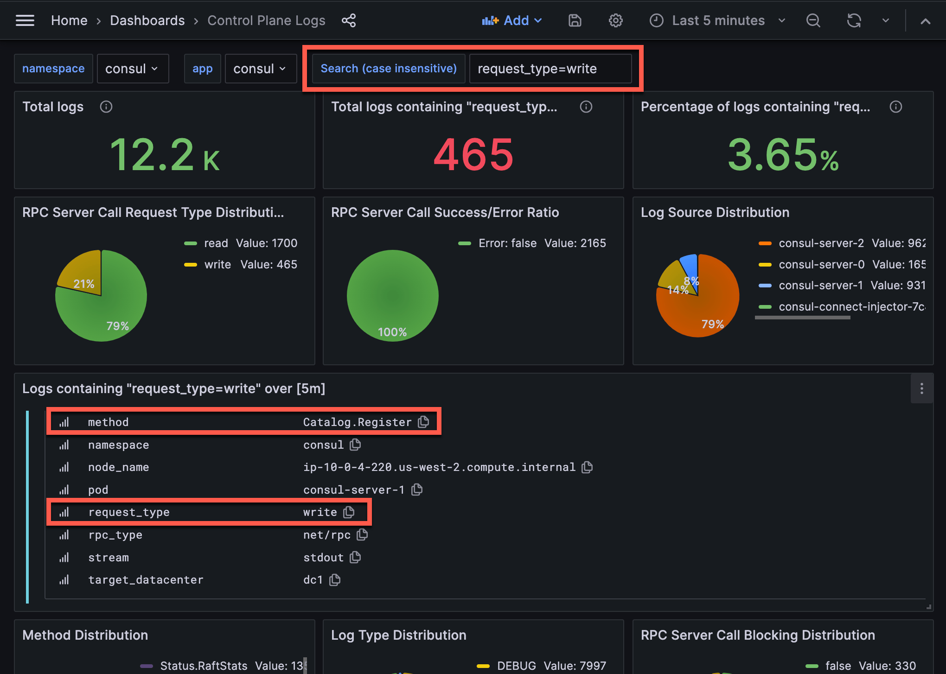
Task: Click the zoom out time range icon
Action: (813, 20)
